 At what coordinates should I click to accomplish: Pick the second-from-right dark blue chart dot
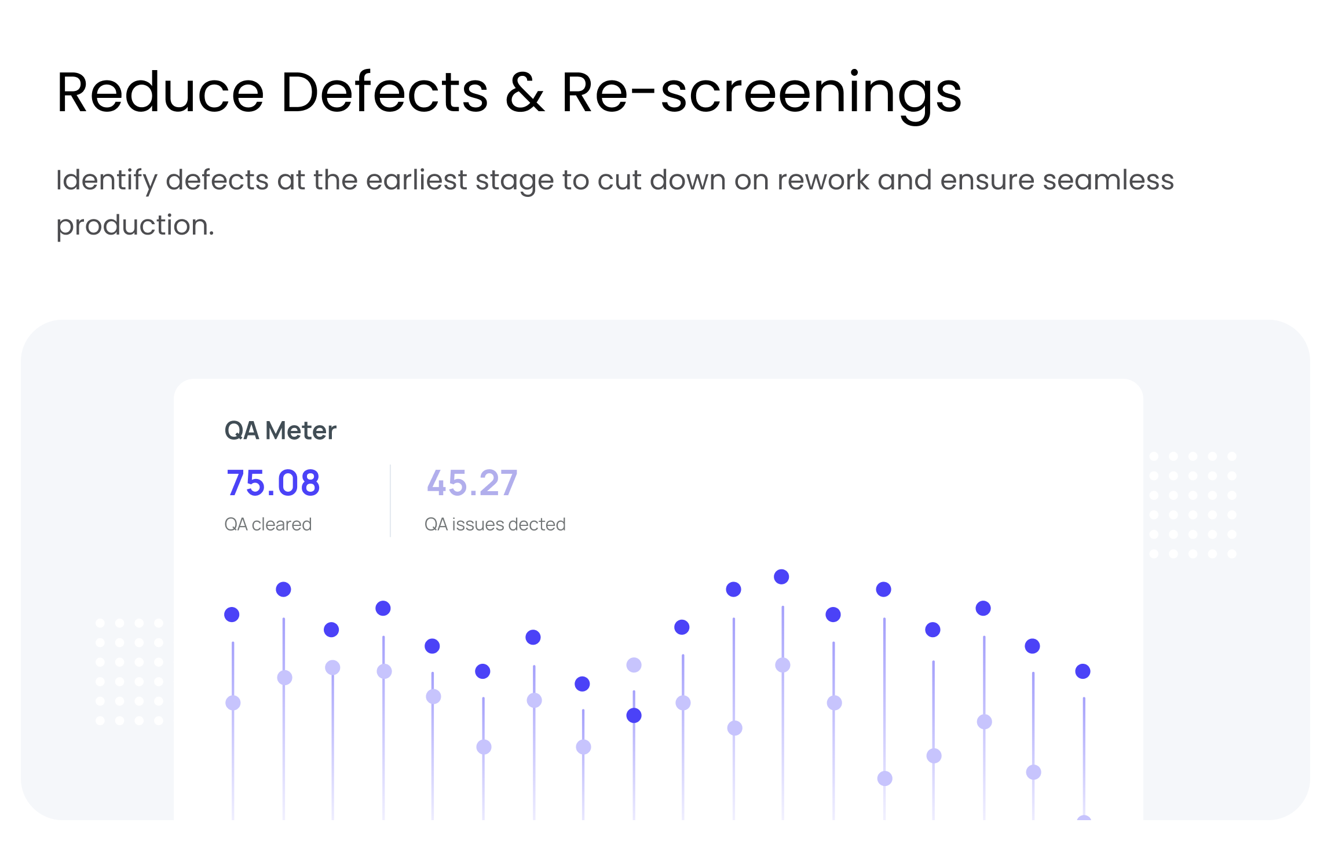click(x=1032, y=646)
